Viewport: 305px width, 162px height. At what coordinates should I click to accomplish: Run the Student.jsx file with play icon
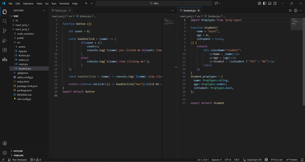click(x=290, y=11)
